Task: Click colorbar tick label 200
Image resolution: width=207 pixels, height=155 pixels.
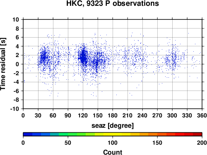Action: tap(202, 143)
